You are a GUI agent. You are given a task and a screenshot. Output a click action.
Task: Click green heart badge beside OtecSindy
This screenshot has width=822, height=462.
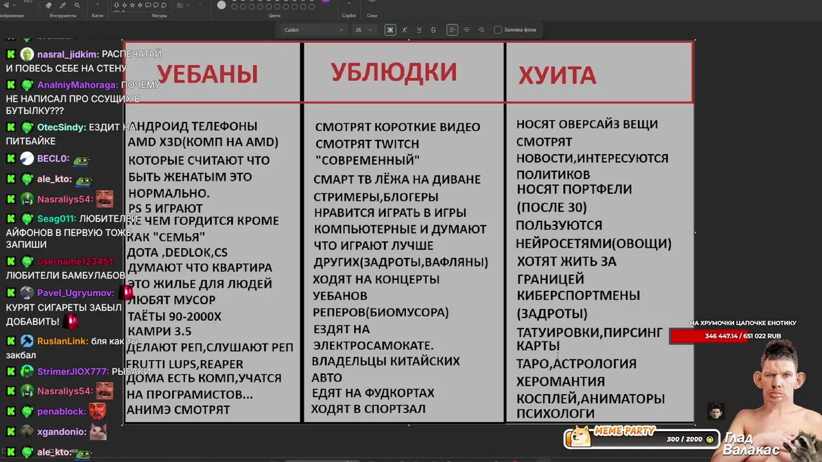[27, 128]
